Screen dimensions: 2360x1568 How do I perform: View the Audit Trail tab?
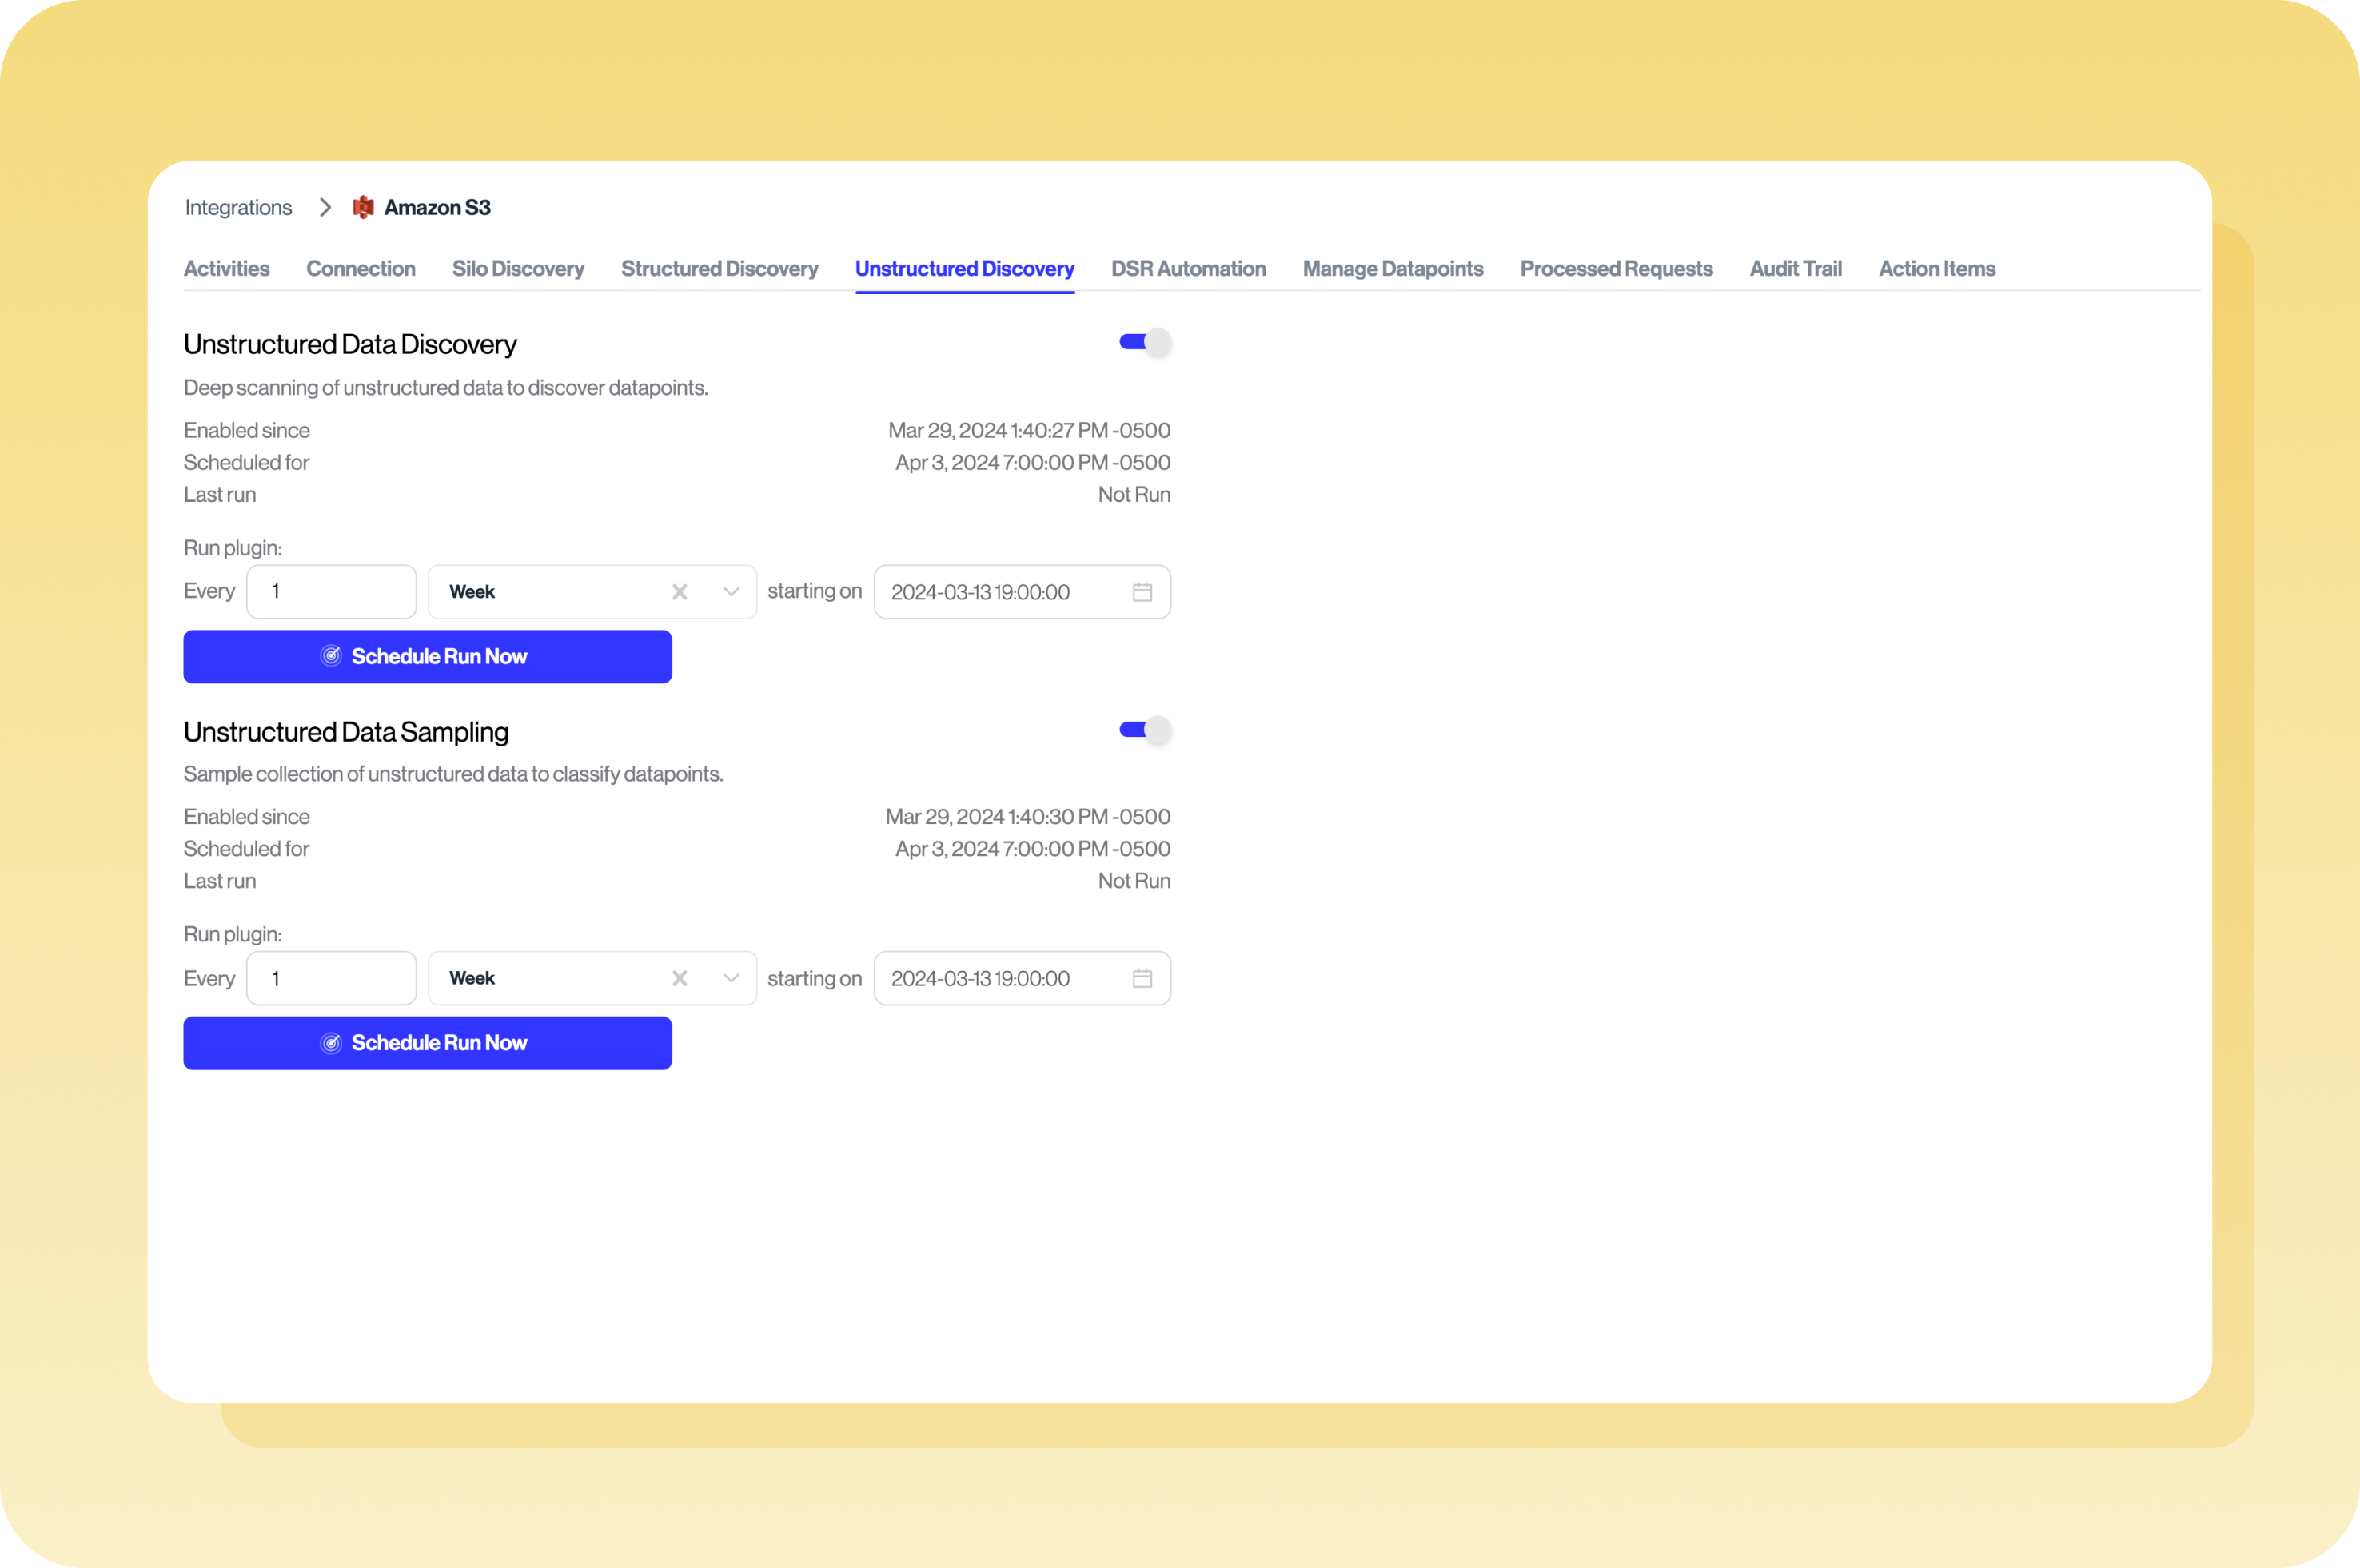(1796, 268)
